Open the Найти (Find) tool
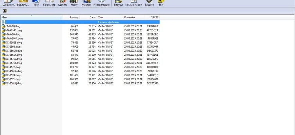This screenshot has height=135, width=295. click(75, 3)
